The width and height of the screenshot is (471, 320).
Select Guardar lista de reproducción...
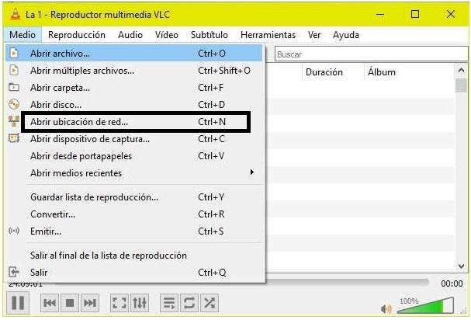click(134, 197)
